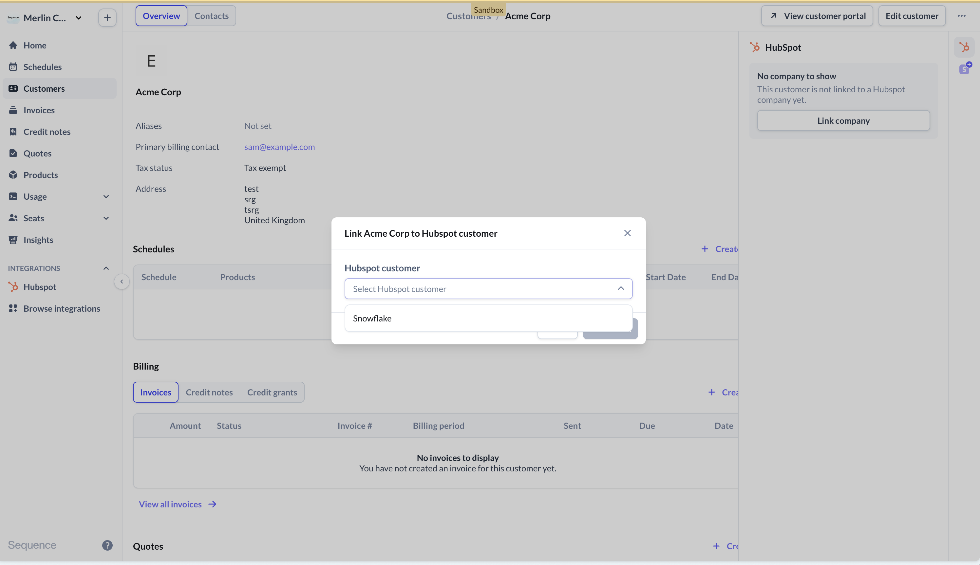Open Home from the sidebar
This screenshot has width=980, height=565.
[x=59, y=46]
